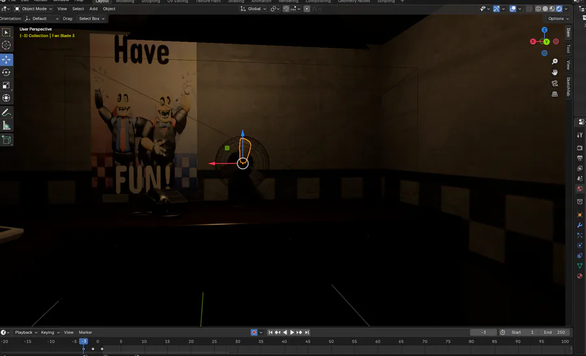Open the shading options dropdown arrow

click(x=566, y=8)
